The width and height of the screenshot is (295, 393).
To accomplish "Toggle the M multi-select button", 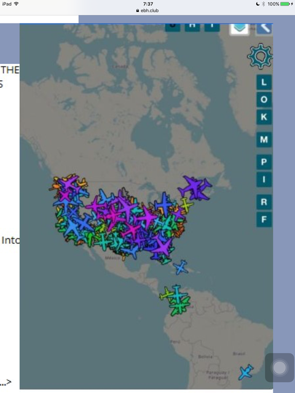I will [x=264, y=139].
